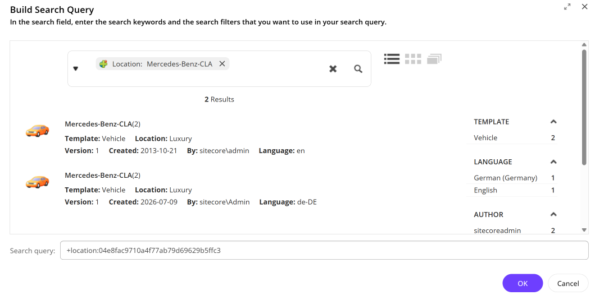Collapse the Author facet section
The width and height of the screenshot is (595, 295).
click(553, 214)
